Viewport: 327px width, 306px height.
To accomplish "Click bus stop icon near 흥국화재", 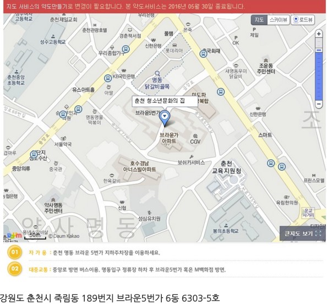I will pyautogui.click(x=203, y=54).
